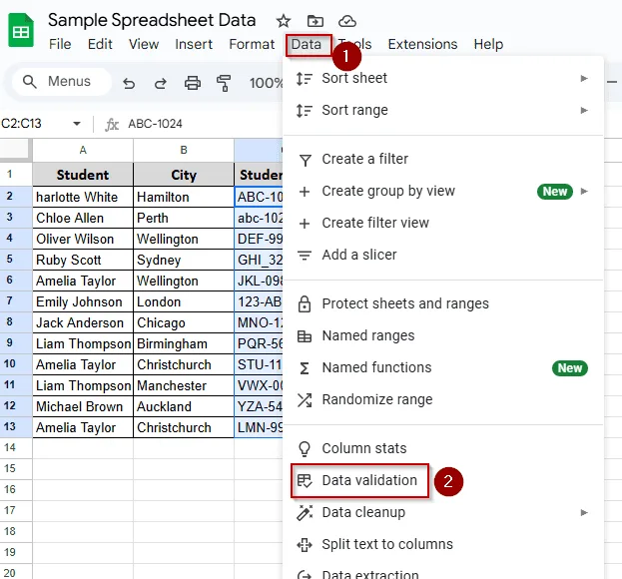Viewport: 622px width, 579px height.
Task: Click the City header cell
Action: tap(184, 175)
